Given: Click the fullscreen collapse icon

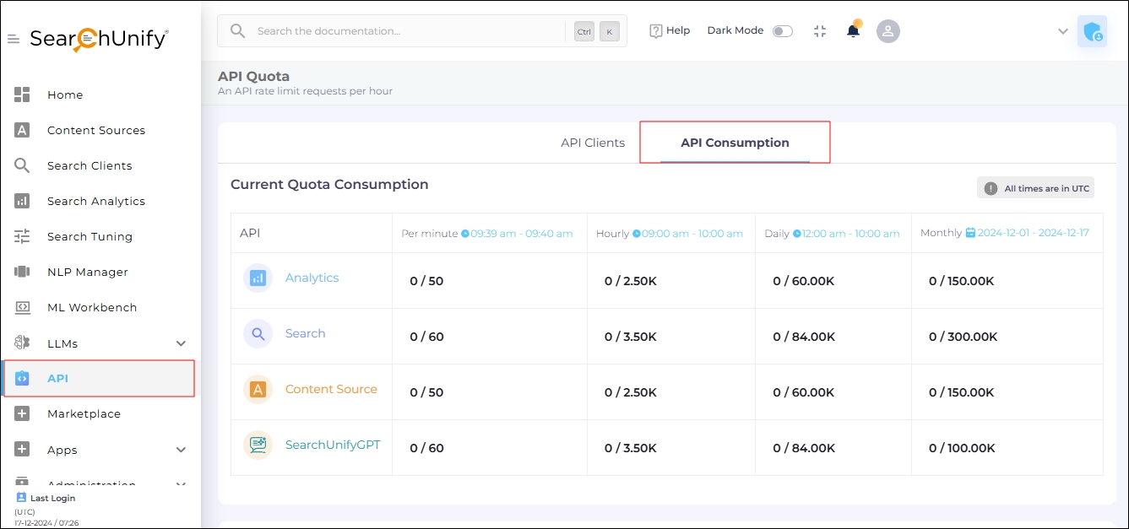Looking at the screenshot, I should [819, 31].
